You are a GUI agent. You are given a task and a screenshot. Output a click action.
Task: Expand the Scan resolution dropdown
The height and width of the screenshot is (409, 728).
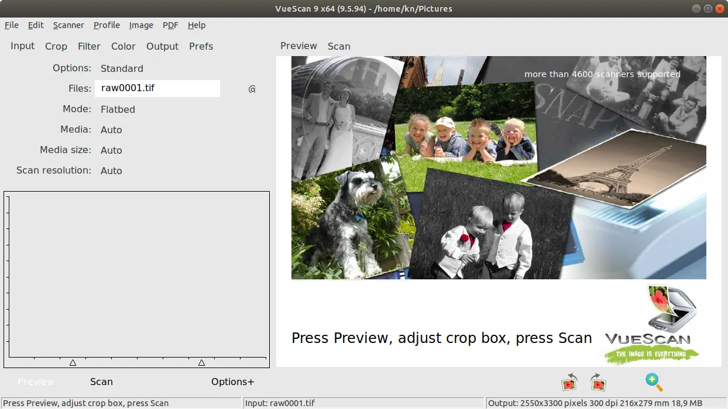[111, 171]
